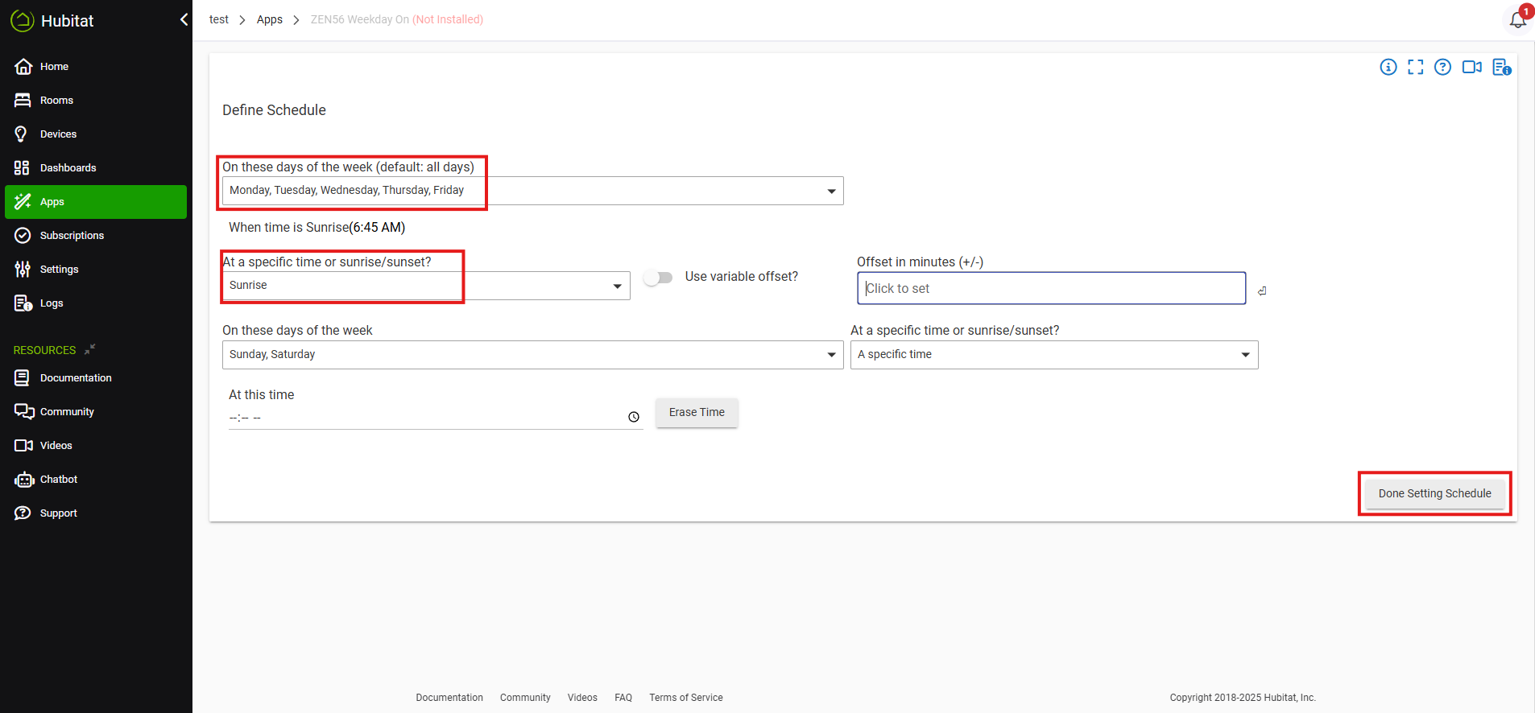This screenshot has height=713, width=1535.
Task: Collapse the Hubitat sidebar
Action: tap(184, 19)
